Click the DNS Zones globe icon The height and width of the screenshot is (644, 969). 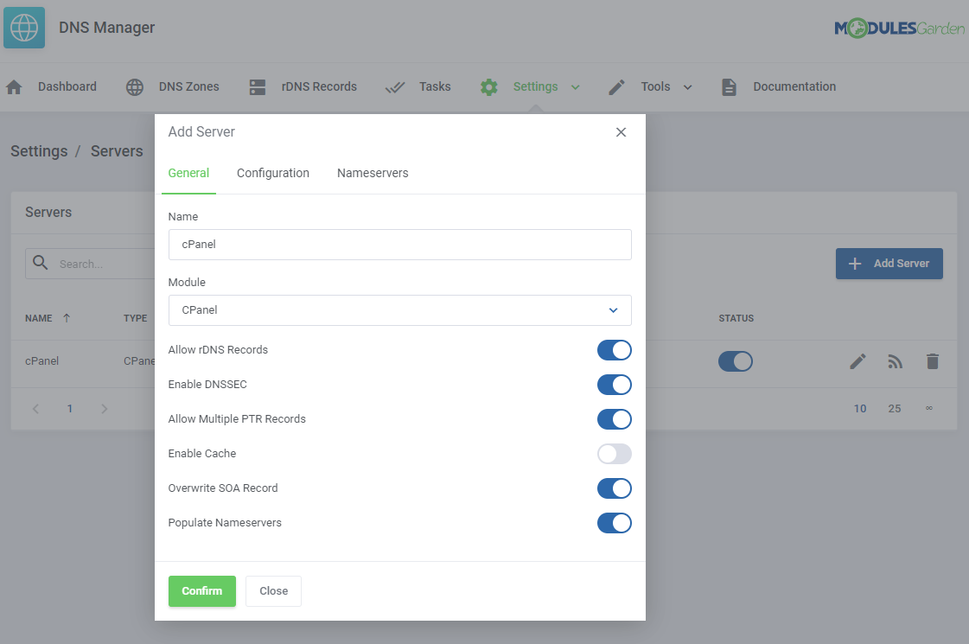(135, 87)
